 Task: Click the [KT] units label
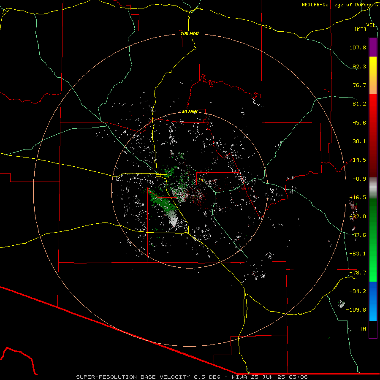click(x=361, y=29)
